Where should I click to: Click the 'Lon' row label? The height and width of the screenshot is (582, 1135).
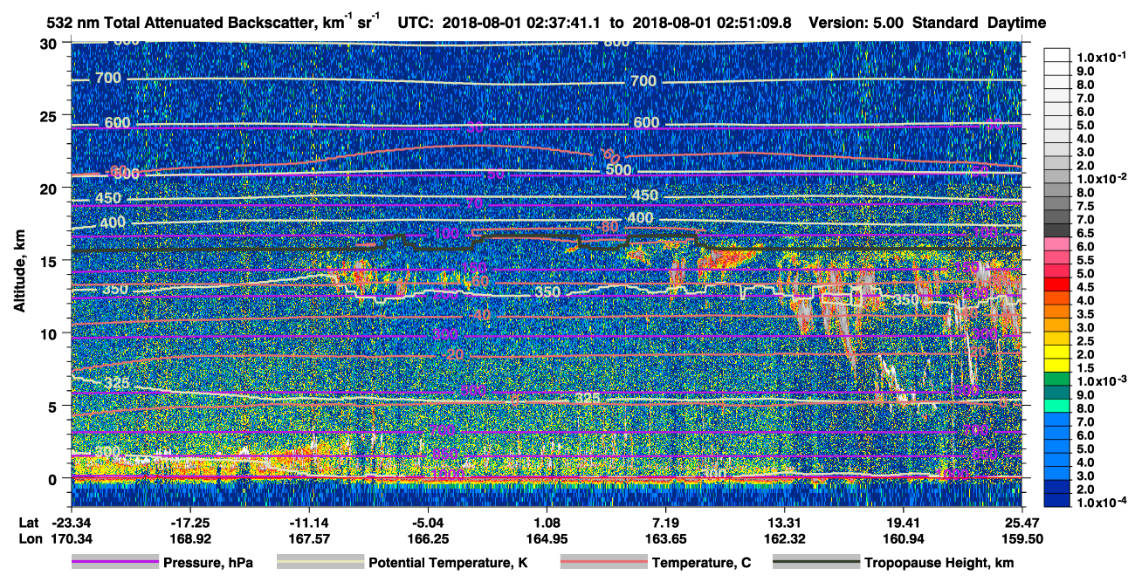click(30, 538)
